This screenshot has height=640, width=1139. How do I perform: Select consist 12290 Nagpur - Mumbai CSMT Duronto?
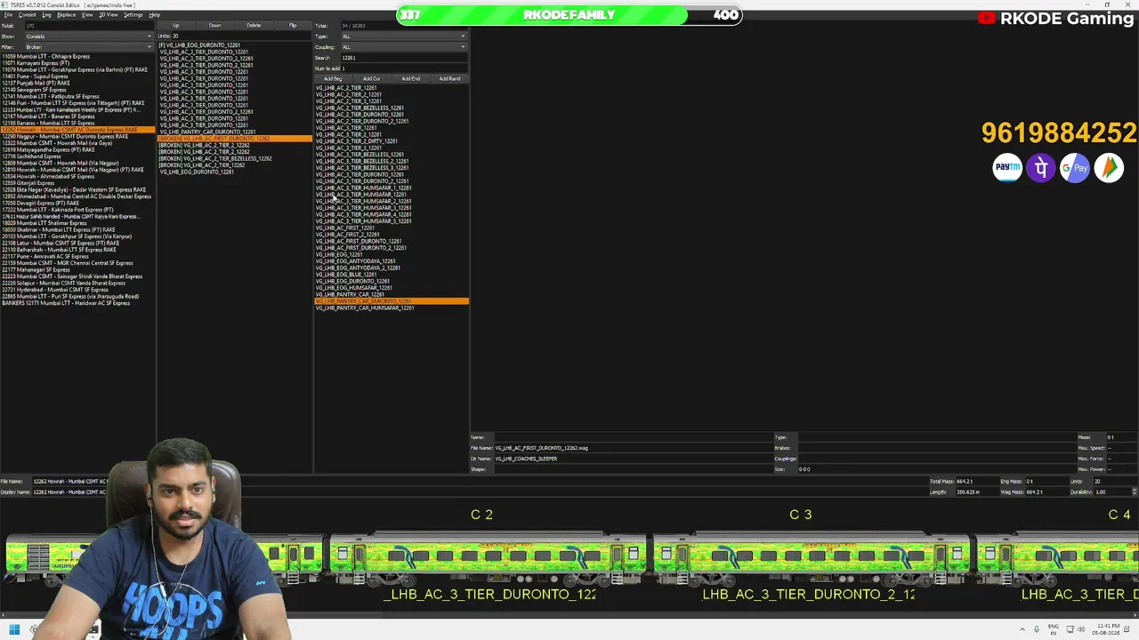(78, 137)
